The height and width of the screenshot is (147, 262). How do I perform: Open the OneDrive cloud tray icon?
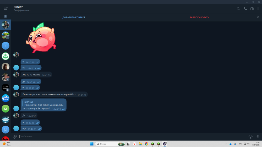tap(230, 144)
